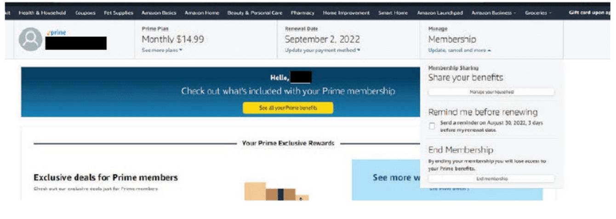Click the Exclusive deals for Prime members heading
The height and width of the screenshot is (219, 616).
coord(106,177)
